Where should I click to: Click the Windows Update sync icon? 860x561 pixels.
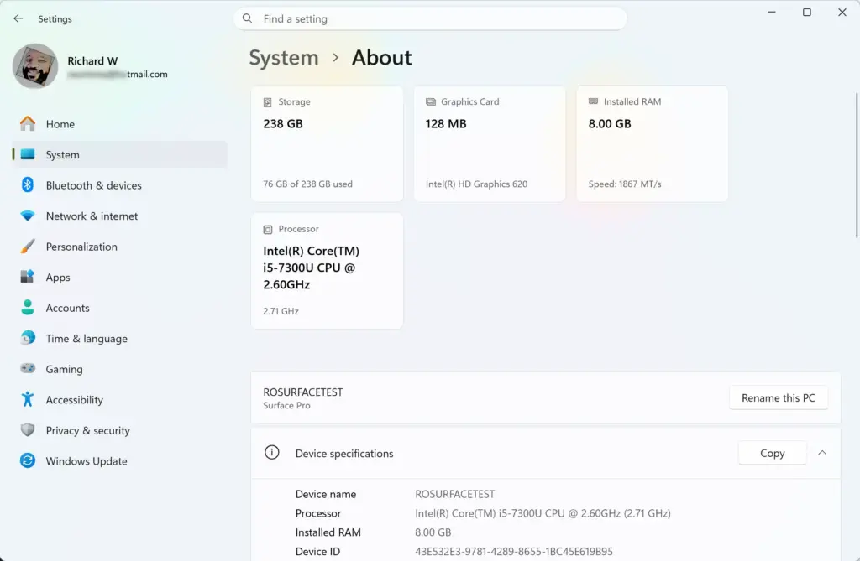pos(28,460)
